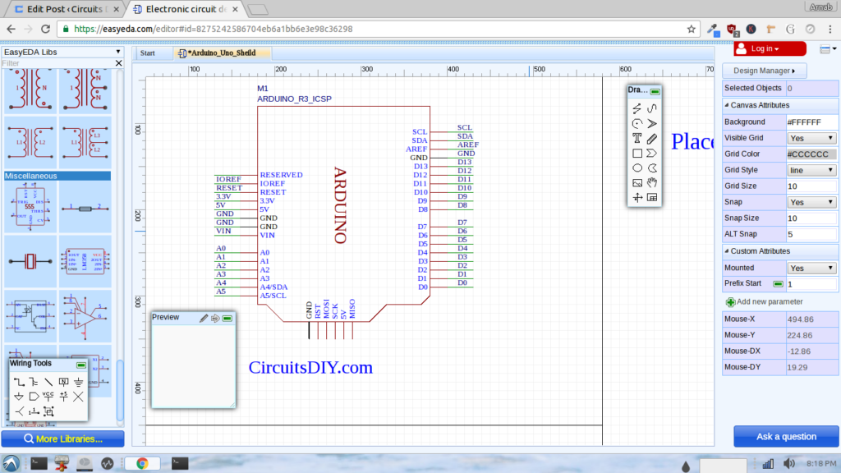Select the Ellipse drawing tool
Screen dimensions: 841x473
[x=637, y=168]
